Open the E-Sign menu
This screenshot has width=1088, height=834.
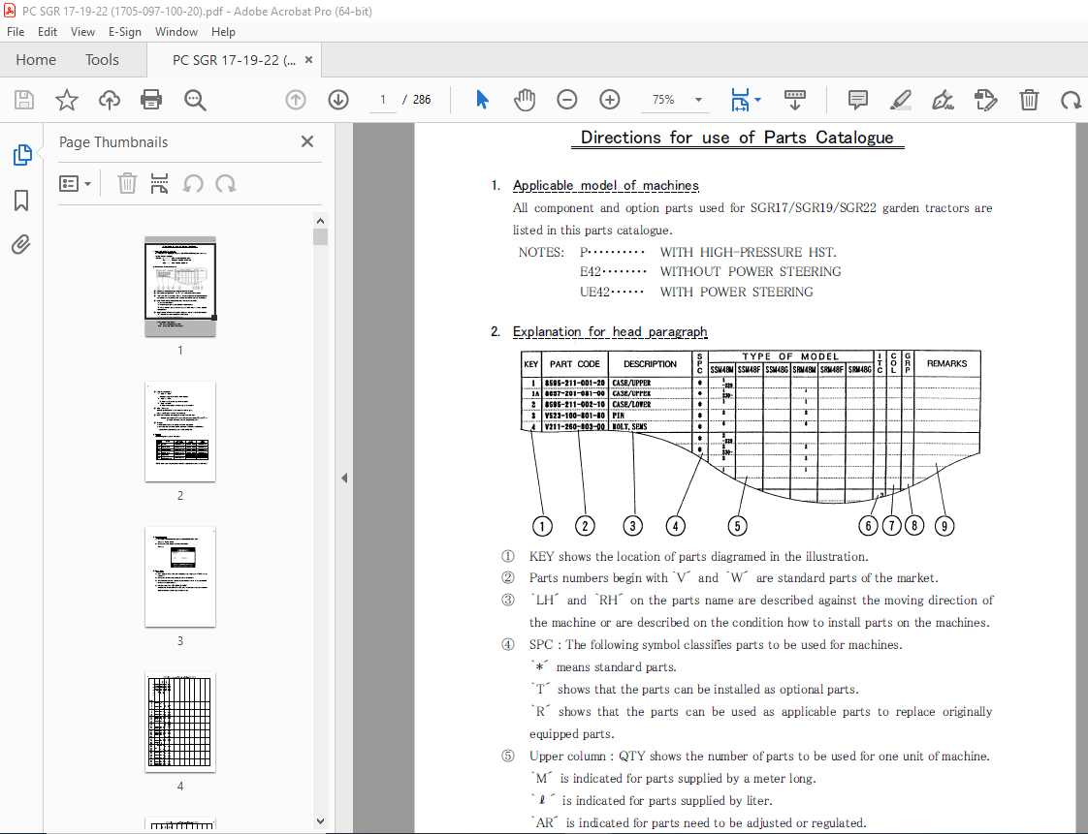click(125, 32)
